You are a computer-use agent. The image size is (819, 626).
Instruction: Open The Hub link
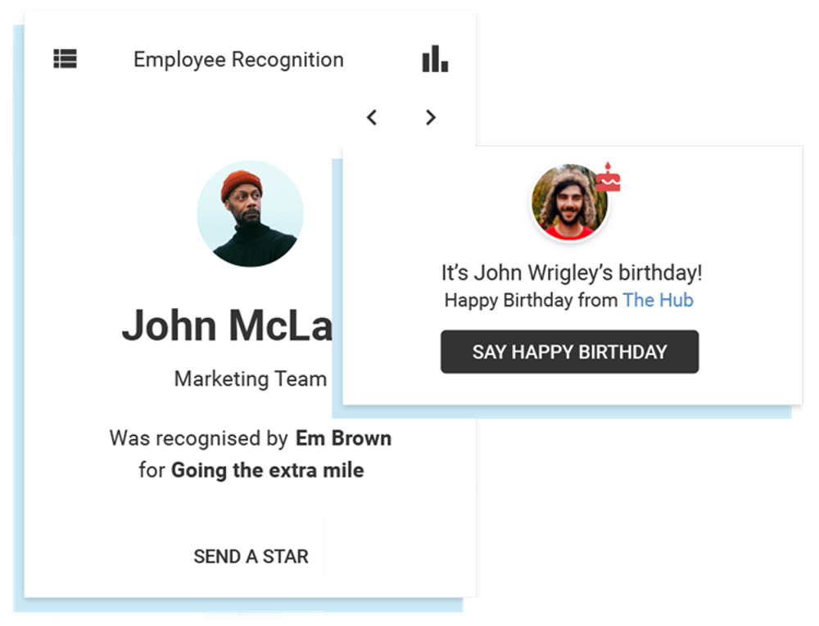658,301
